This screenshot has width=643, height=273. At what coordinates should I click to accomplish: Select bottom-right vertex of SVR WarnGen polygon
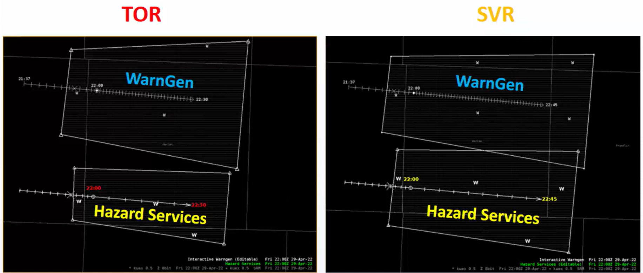click(584, 168)
